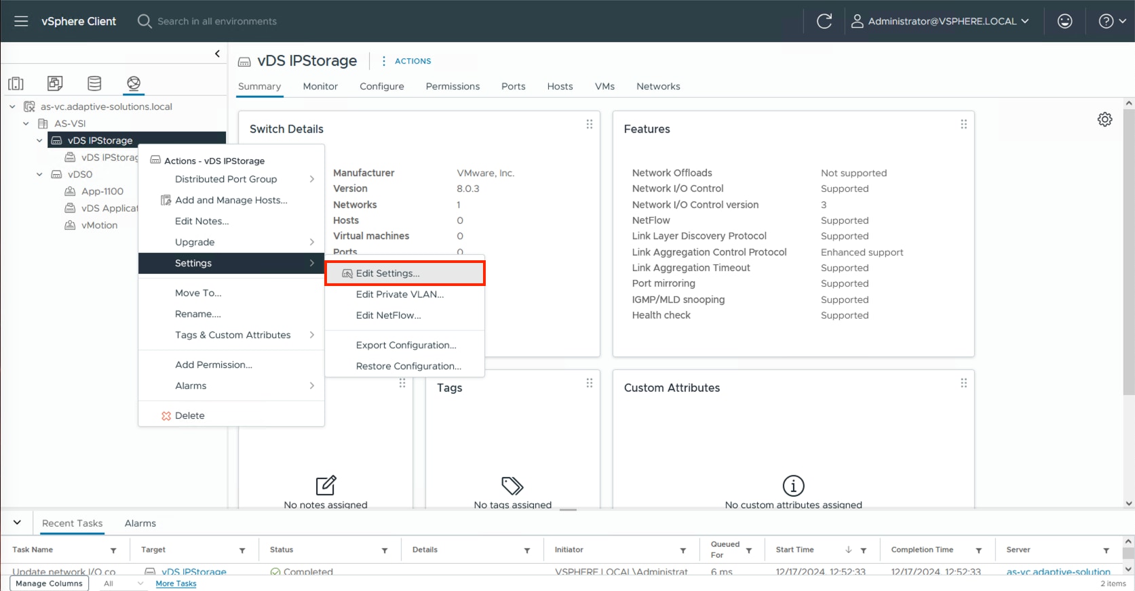
Task: Collapse the AS-VSI datacenter tree node
Action: [x=26, y=123]
